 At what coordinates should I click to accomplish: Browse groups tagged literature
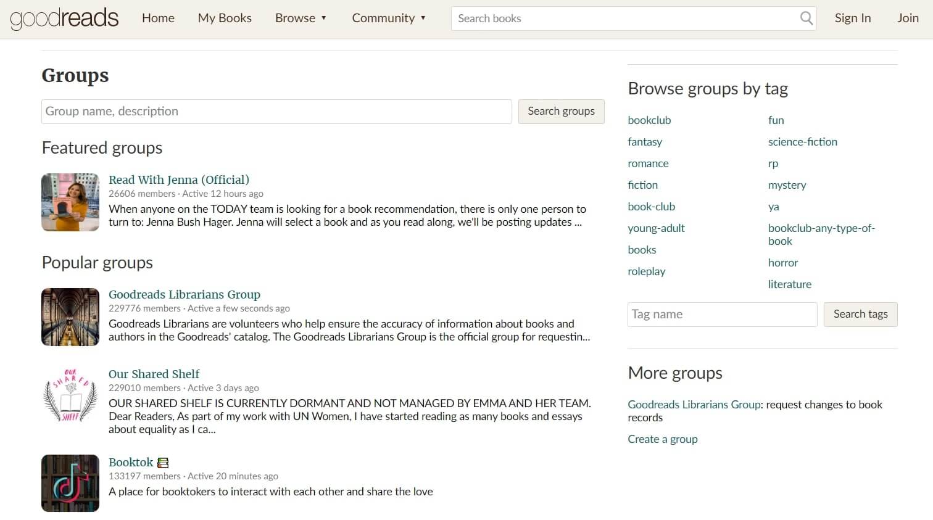coord(790,284)
